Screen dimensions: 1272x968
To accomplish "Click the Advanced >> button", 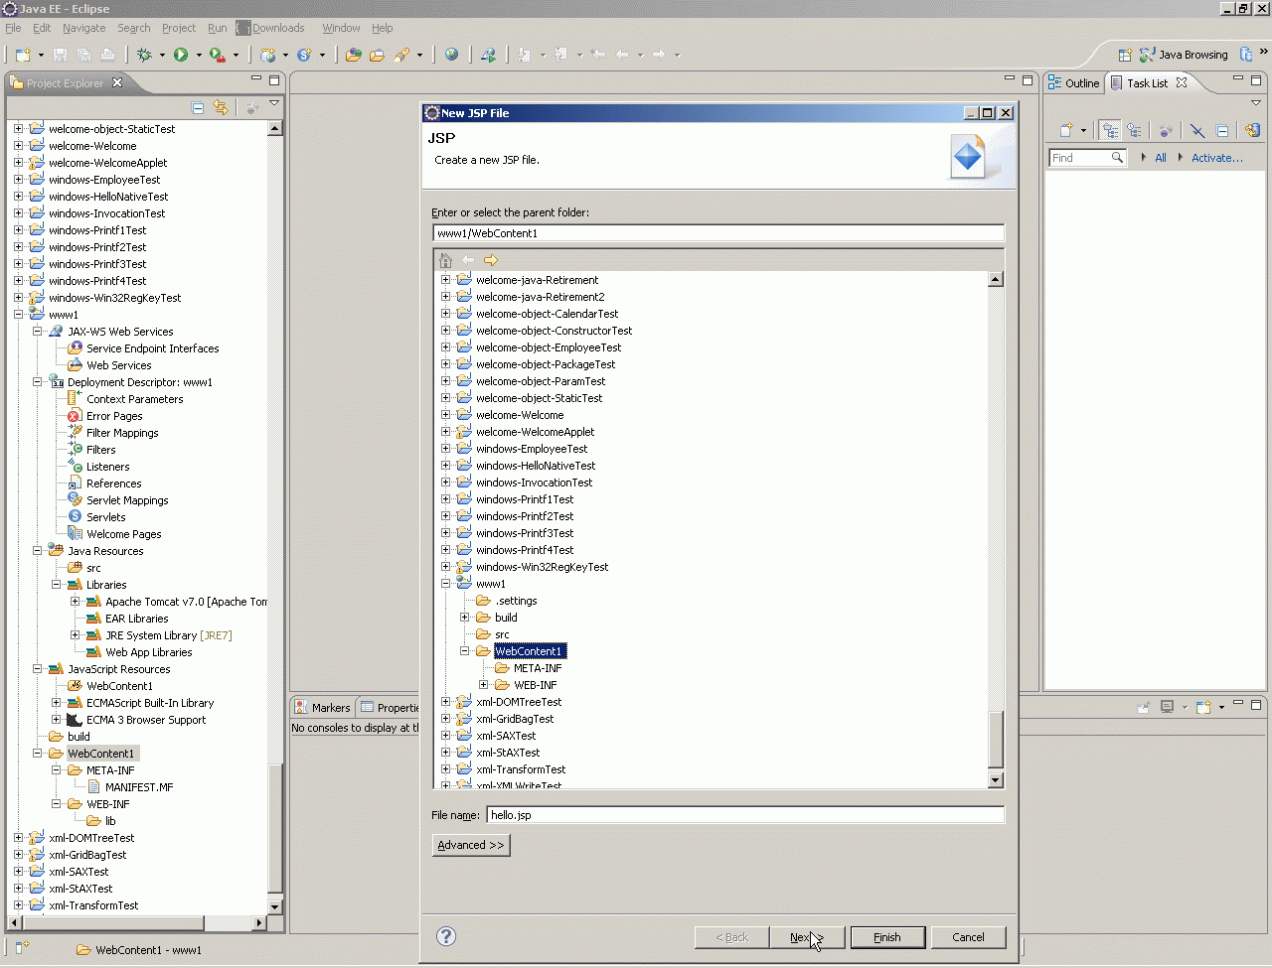I will coord(471,845).
